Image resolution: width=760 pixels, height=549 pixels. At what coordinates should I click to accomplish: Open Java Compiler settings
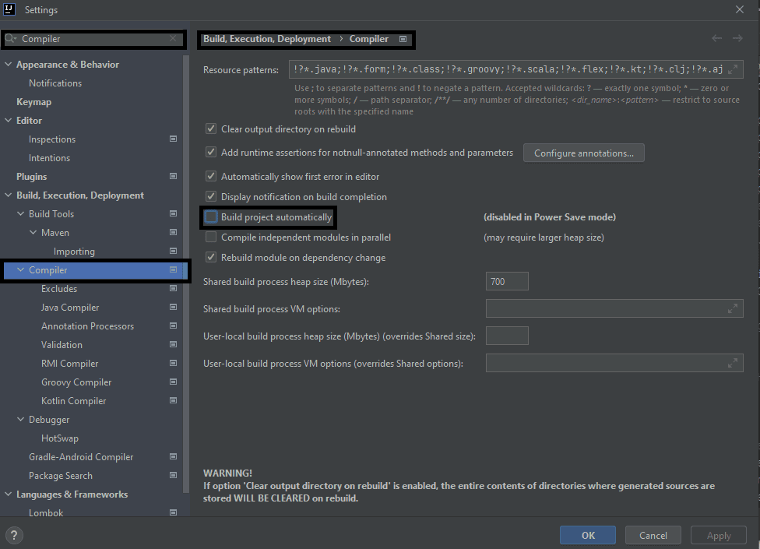coord(70,308)
